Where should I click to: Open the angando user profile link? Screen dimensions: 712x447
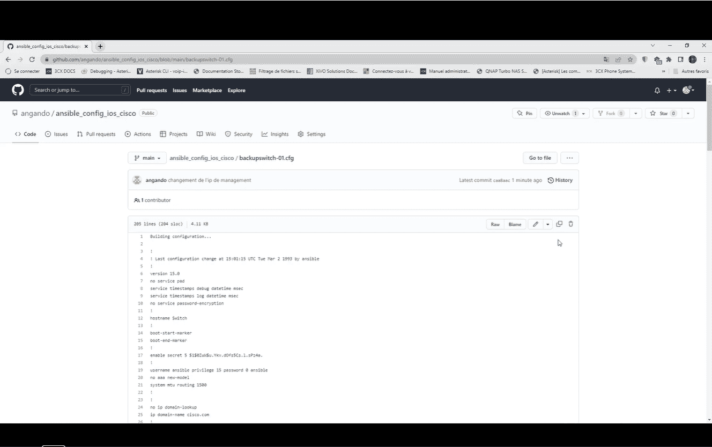click(156, 180)
